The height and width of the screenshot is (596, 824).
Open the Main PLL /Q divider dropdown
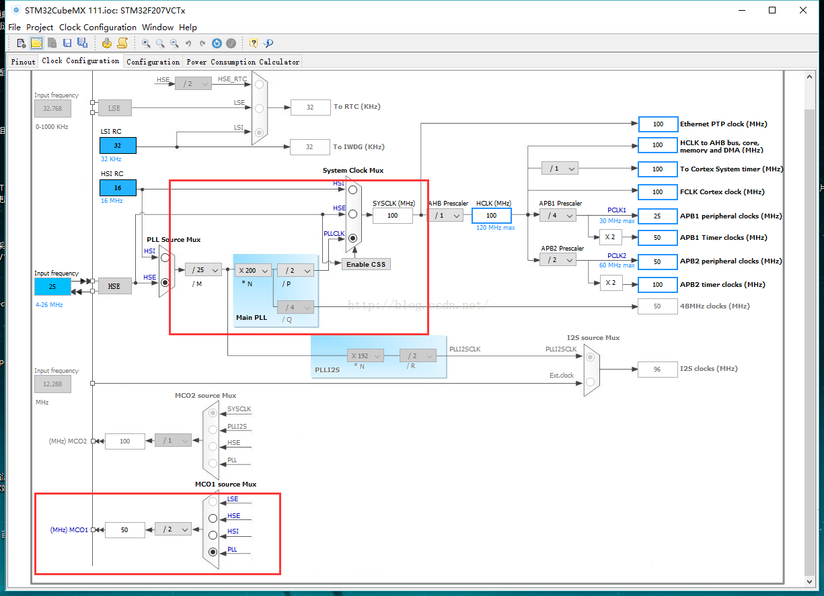point(296,307)
